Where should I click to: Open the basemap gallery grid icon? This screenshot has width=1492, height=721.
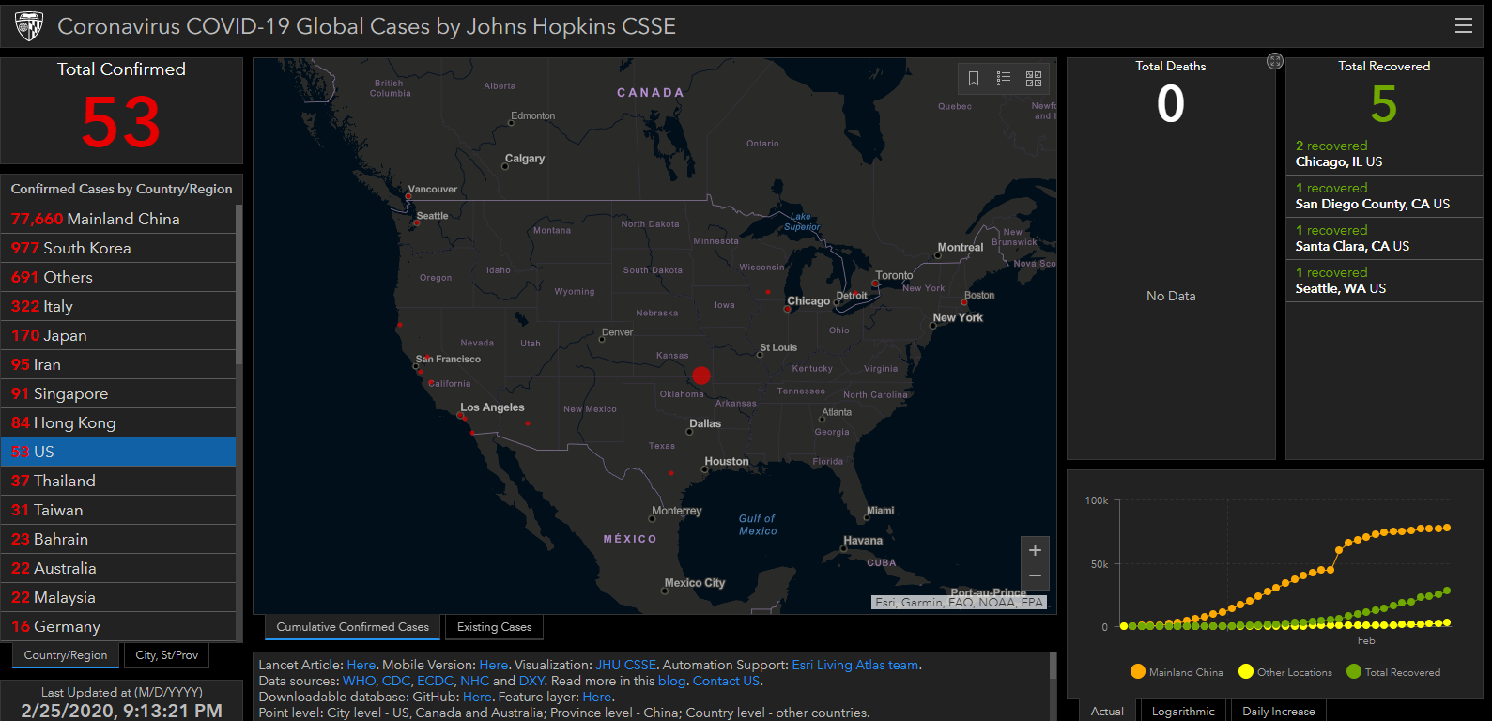tap(1034, 79)
